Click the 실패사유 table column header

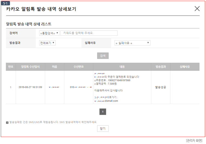click(185, 67)
